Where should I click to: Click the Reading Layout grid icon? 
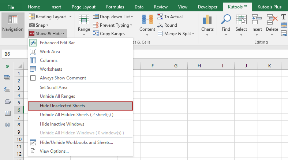[x=31, y=17]
